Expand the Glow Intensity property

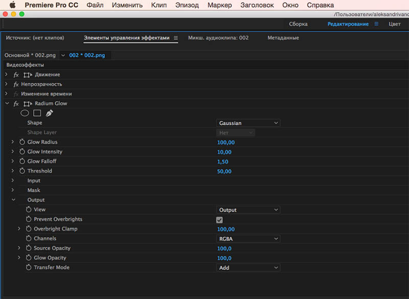(x=12, y=151)
